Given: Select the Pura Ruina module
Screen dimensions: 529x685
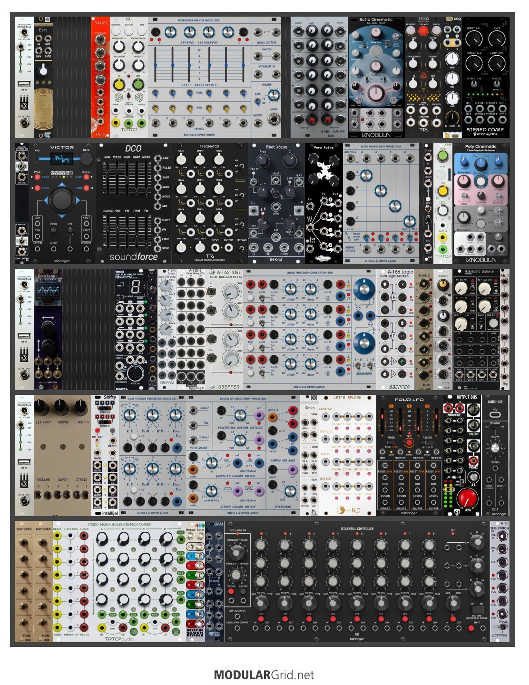Looking at the screenshot, I should click(x=324, y=204).
